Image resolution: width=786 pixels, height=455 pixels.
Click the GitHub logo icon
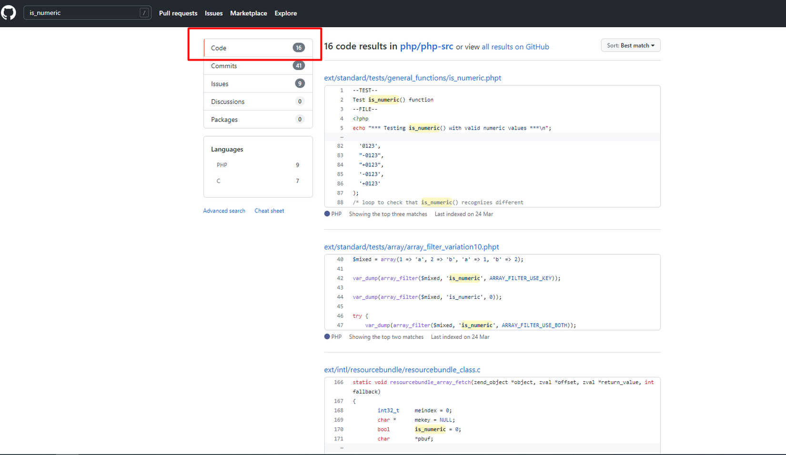coord(9,13)
